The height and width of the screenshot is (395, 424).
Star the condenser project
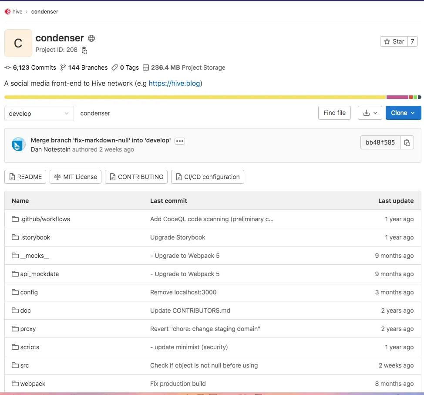(x=394, y=41)
